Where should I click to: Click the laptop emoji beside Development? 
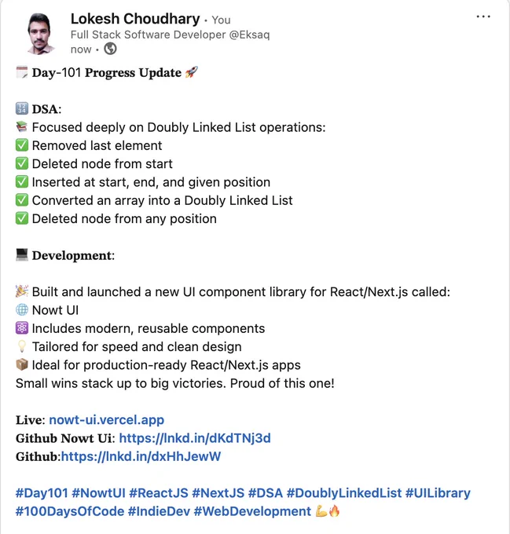[x=22, y=255]
